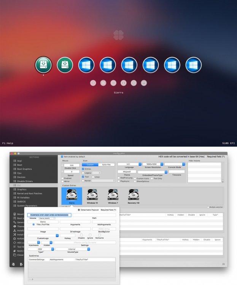Click the Install tools wrench icon

[x=14, y=234]
